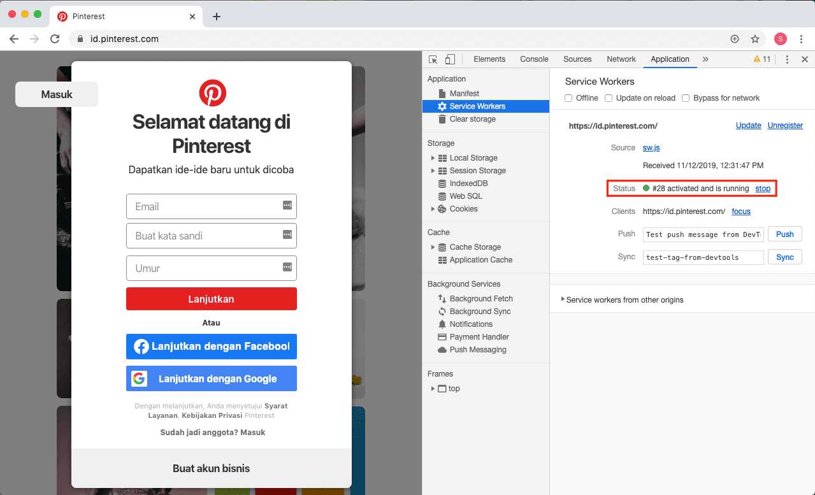Click the Push button
The image size is (815, 495).
pyautogui.click(x=785, y=234)
